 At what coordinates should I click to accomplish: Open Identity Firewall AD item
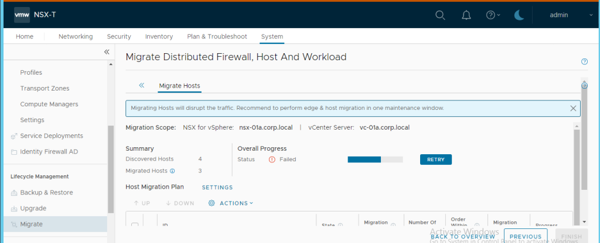[x=49, y=151]
